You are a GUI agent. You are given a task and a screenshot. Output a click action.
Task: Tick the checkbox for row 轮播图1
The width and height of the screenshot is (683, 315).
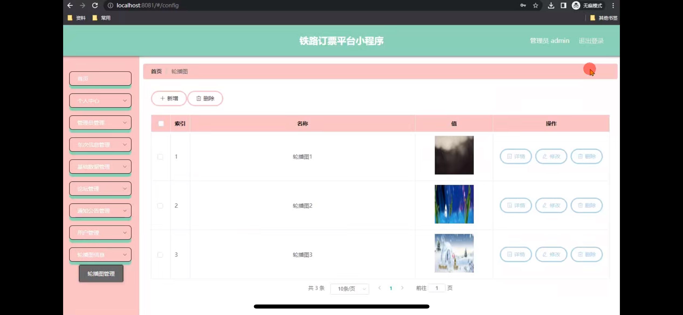pyautogui.click(x=160, y=157)
